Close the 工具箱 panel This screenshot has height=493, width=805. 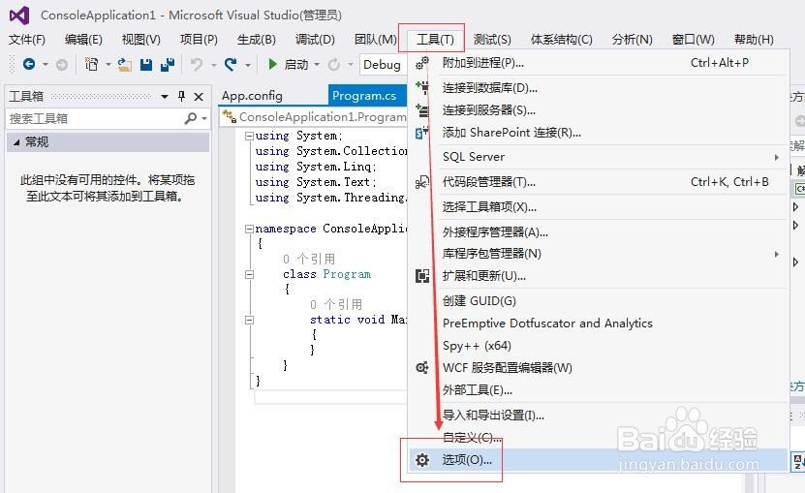click(199, 97)
